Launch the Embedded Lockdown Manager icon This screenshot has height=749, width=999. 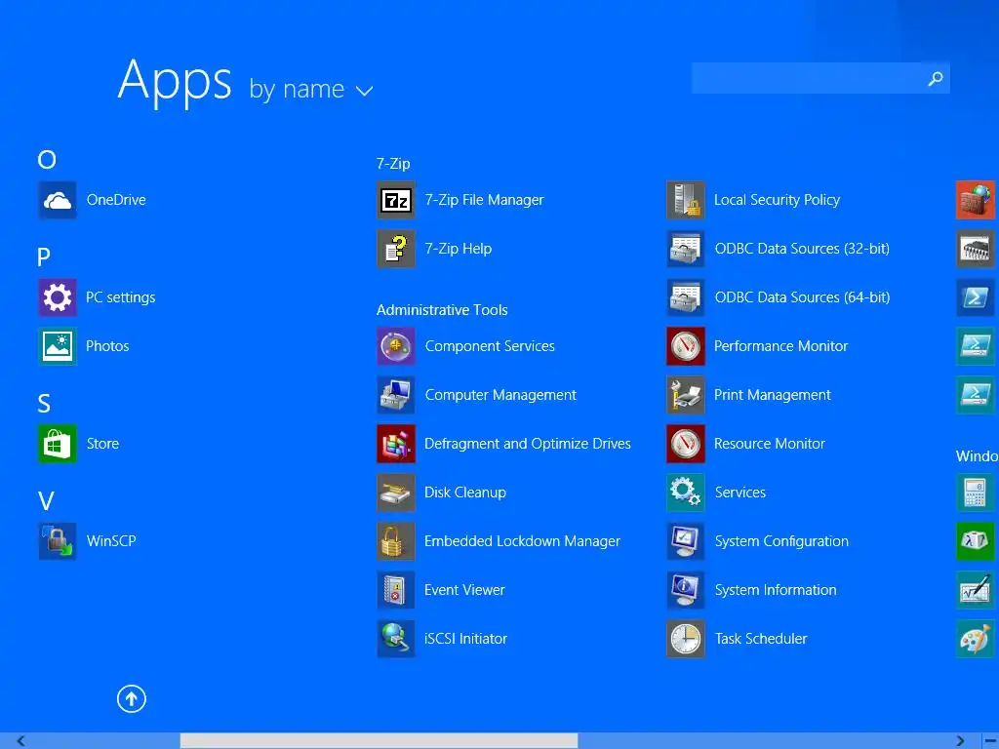(x=396, y=541)
